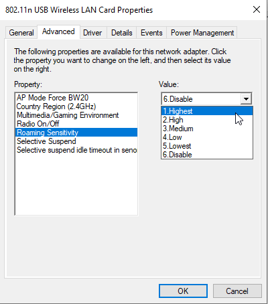Pick 3.Medium from the dropdown list
Image resolution: width=268 pixels, height=304 pixels.
pos(207,129)
